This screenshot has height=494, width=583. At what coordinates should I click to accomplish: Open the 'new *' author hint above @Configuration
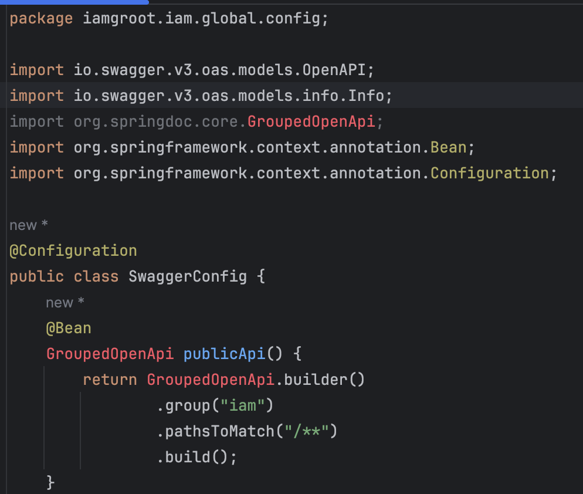[29, 225]
